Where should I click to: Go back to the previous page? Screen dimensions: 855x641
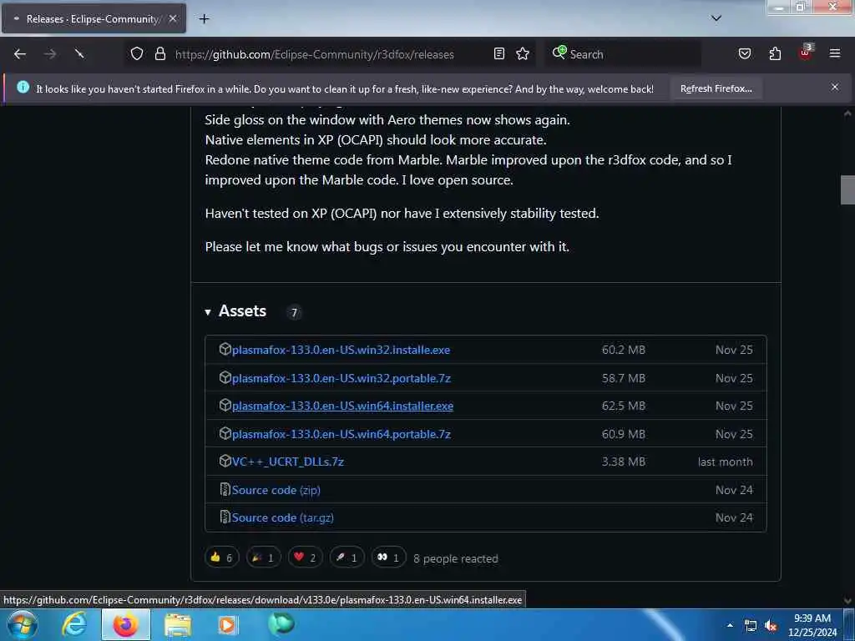point(20,54)
